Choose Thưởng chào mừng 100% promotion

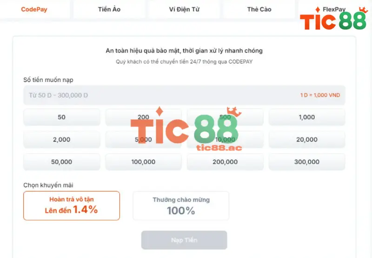click(x=181, y=206)
